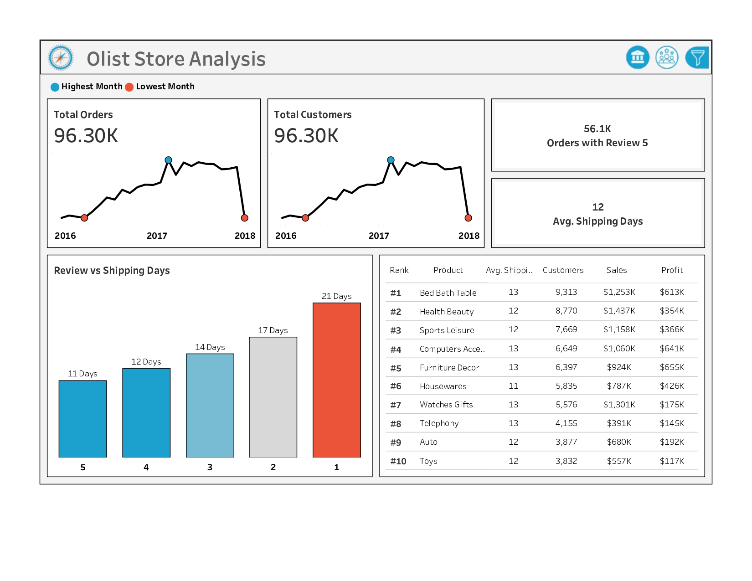The width and height of the screenshot is (752, 581).
Task: Select the 56.1K Orders with Review 5 card
Action: pos(598,135)
